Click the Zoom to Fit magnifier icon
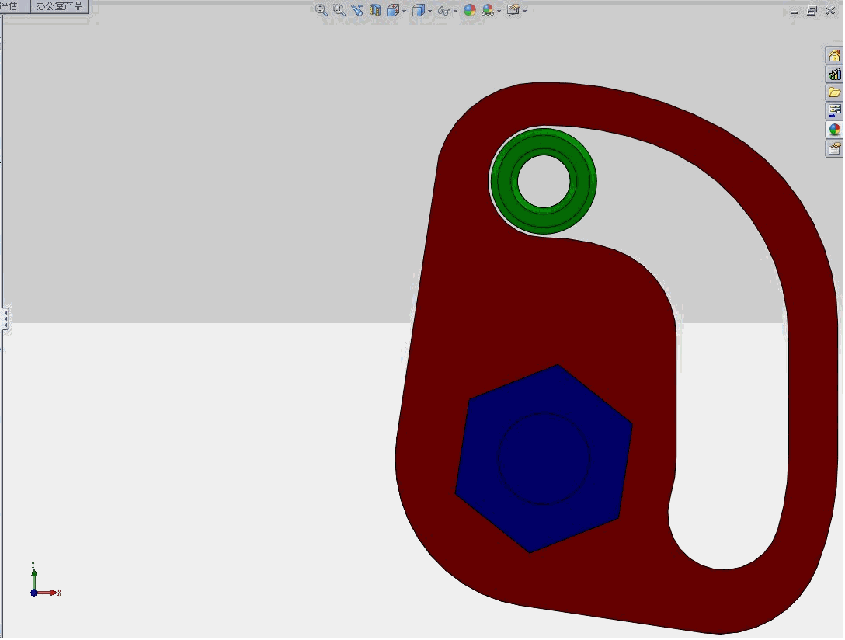 (x=322, y=9)
